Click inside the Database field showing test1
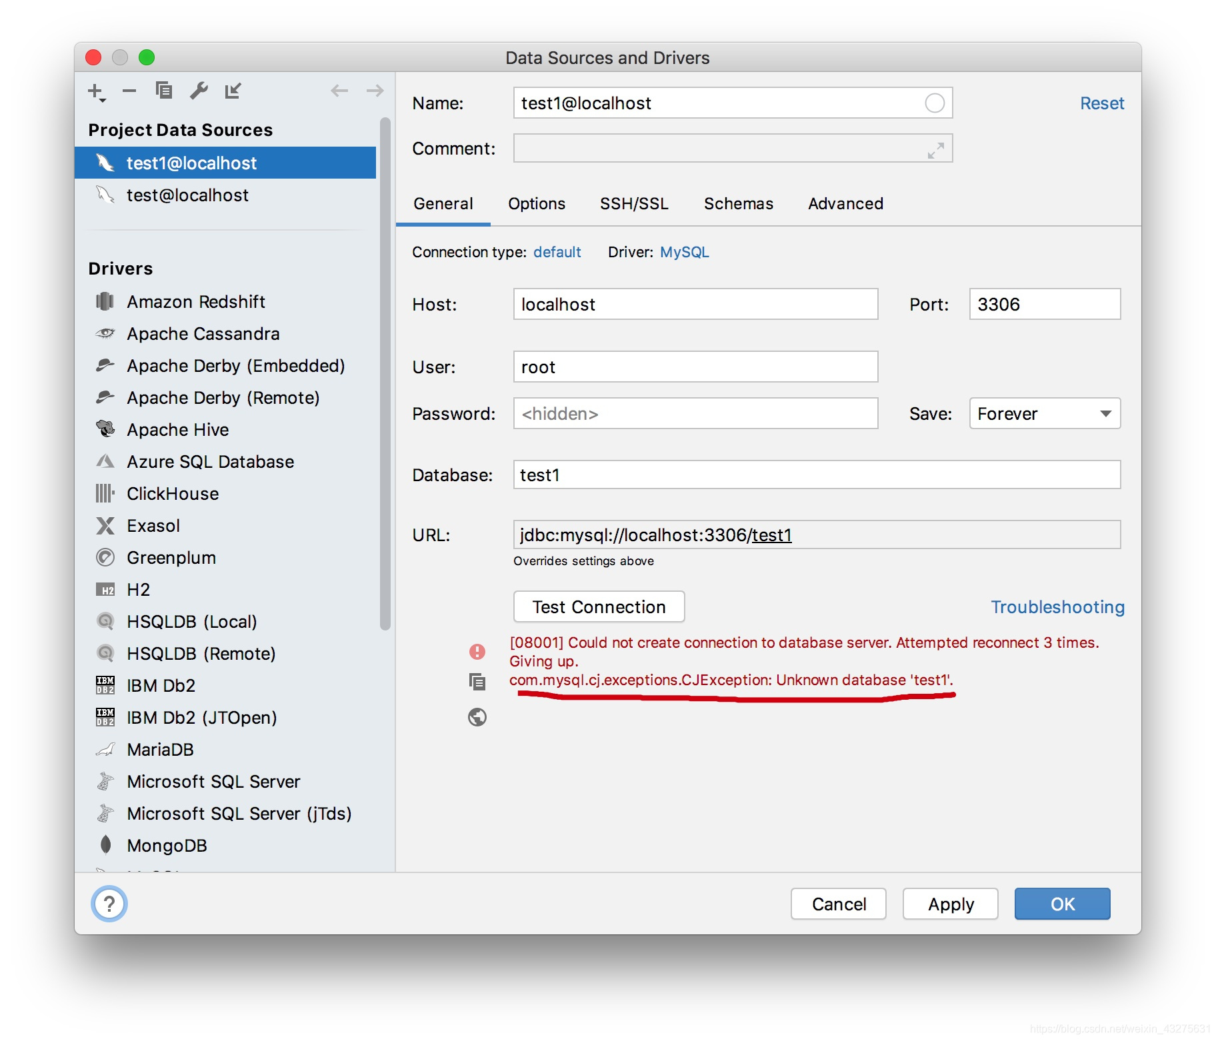Viewport: 1216px width, 1041px height. pyautogui.click(x=667, y=475)
